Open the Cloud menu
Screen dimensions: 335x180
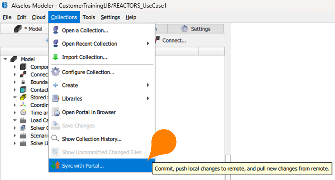point(38,17)
